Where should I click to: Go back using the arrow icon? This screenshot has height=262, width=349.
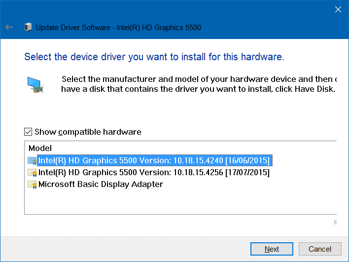9,28
